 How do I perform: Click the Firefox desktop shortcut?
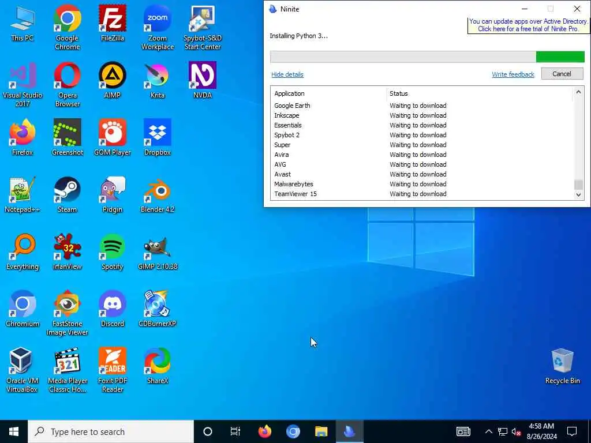pos(23,137)
